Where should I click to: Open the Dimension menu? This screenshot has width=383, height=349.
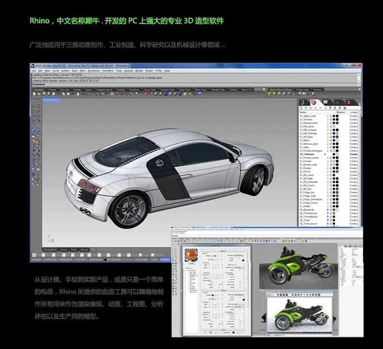coord(94,71)
